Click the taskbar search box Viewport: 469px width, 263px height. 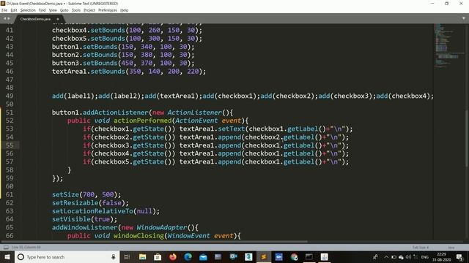(67, 256)
